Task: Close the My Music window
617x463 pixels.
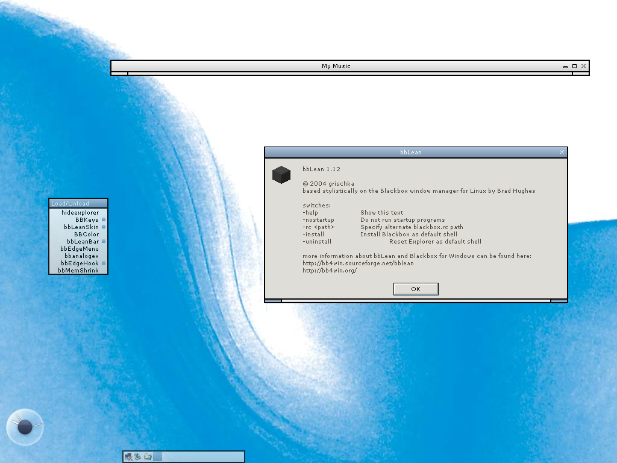Action: (583, 66)
